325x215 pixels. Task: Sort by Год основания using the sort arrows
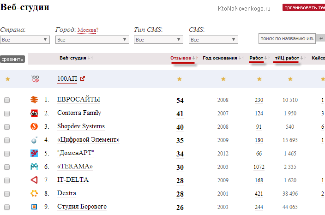241,58
